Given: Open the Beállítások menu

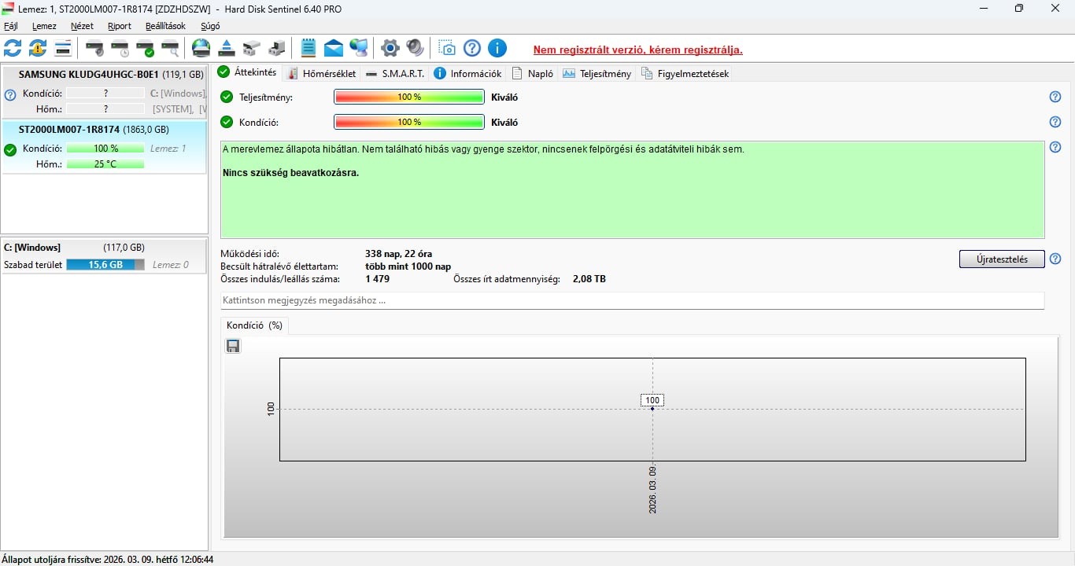Looking at the screenshot, I should coord(165,26).
